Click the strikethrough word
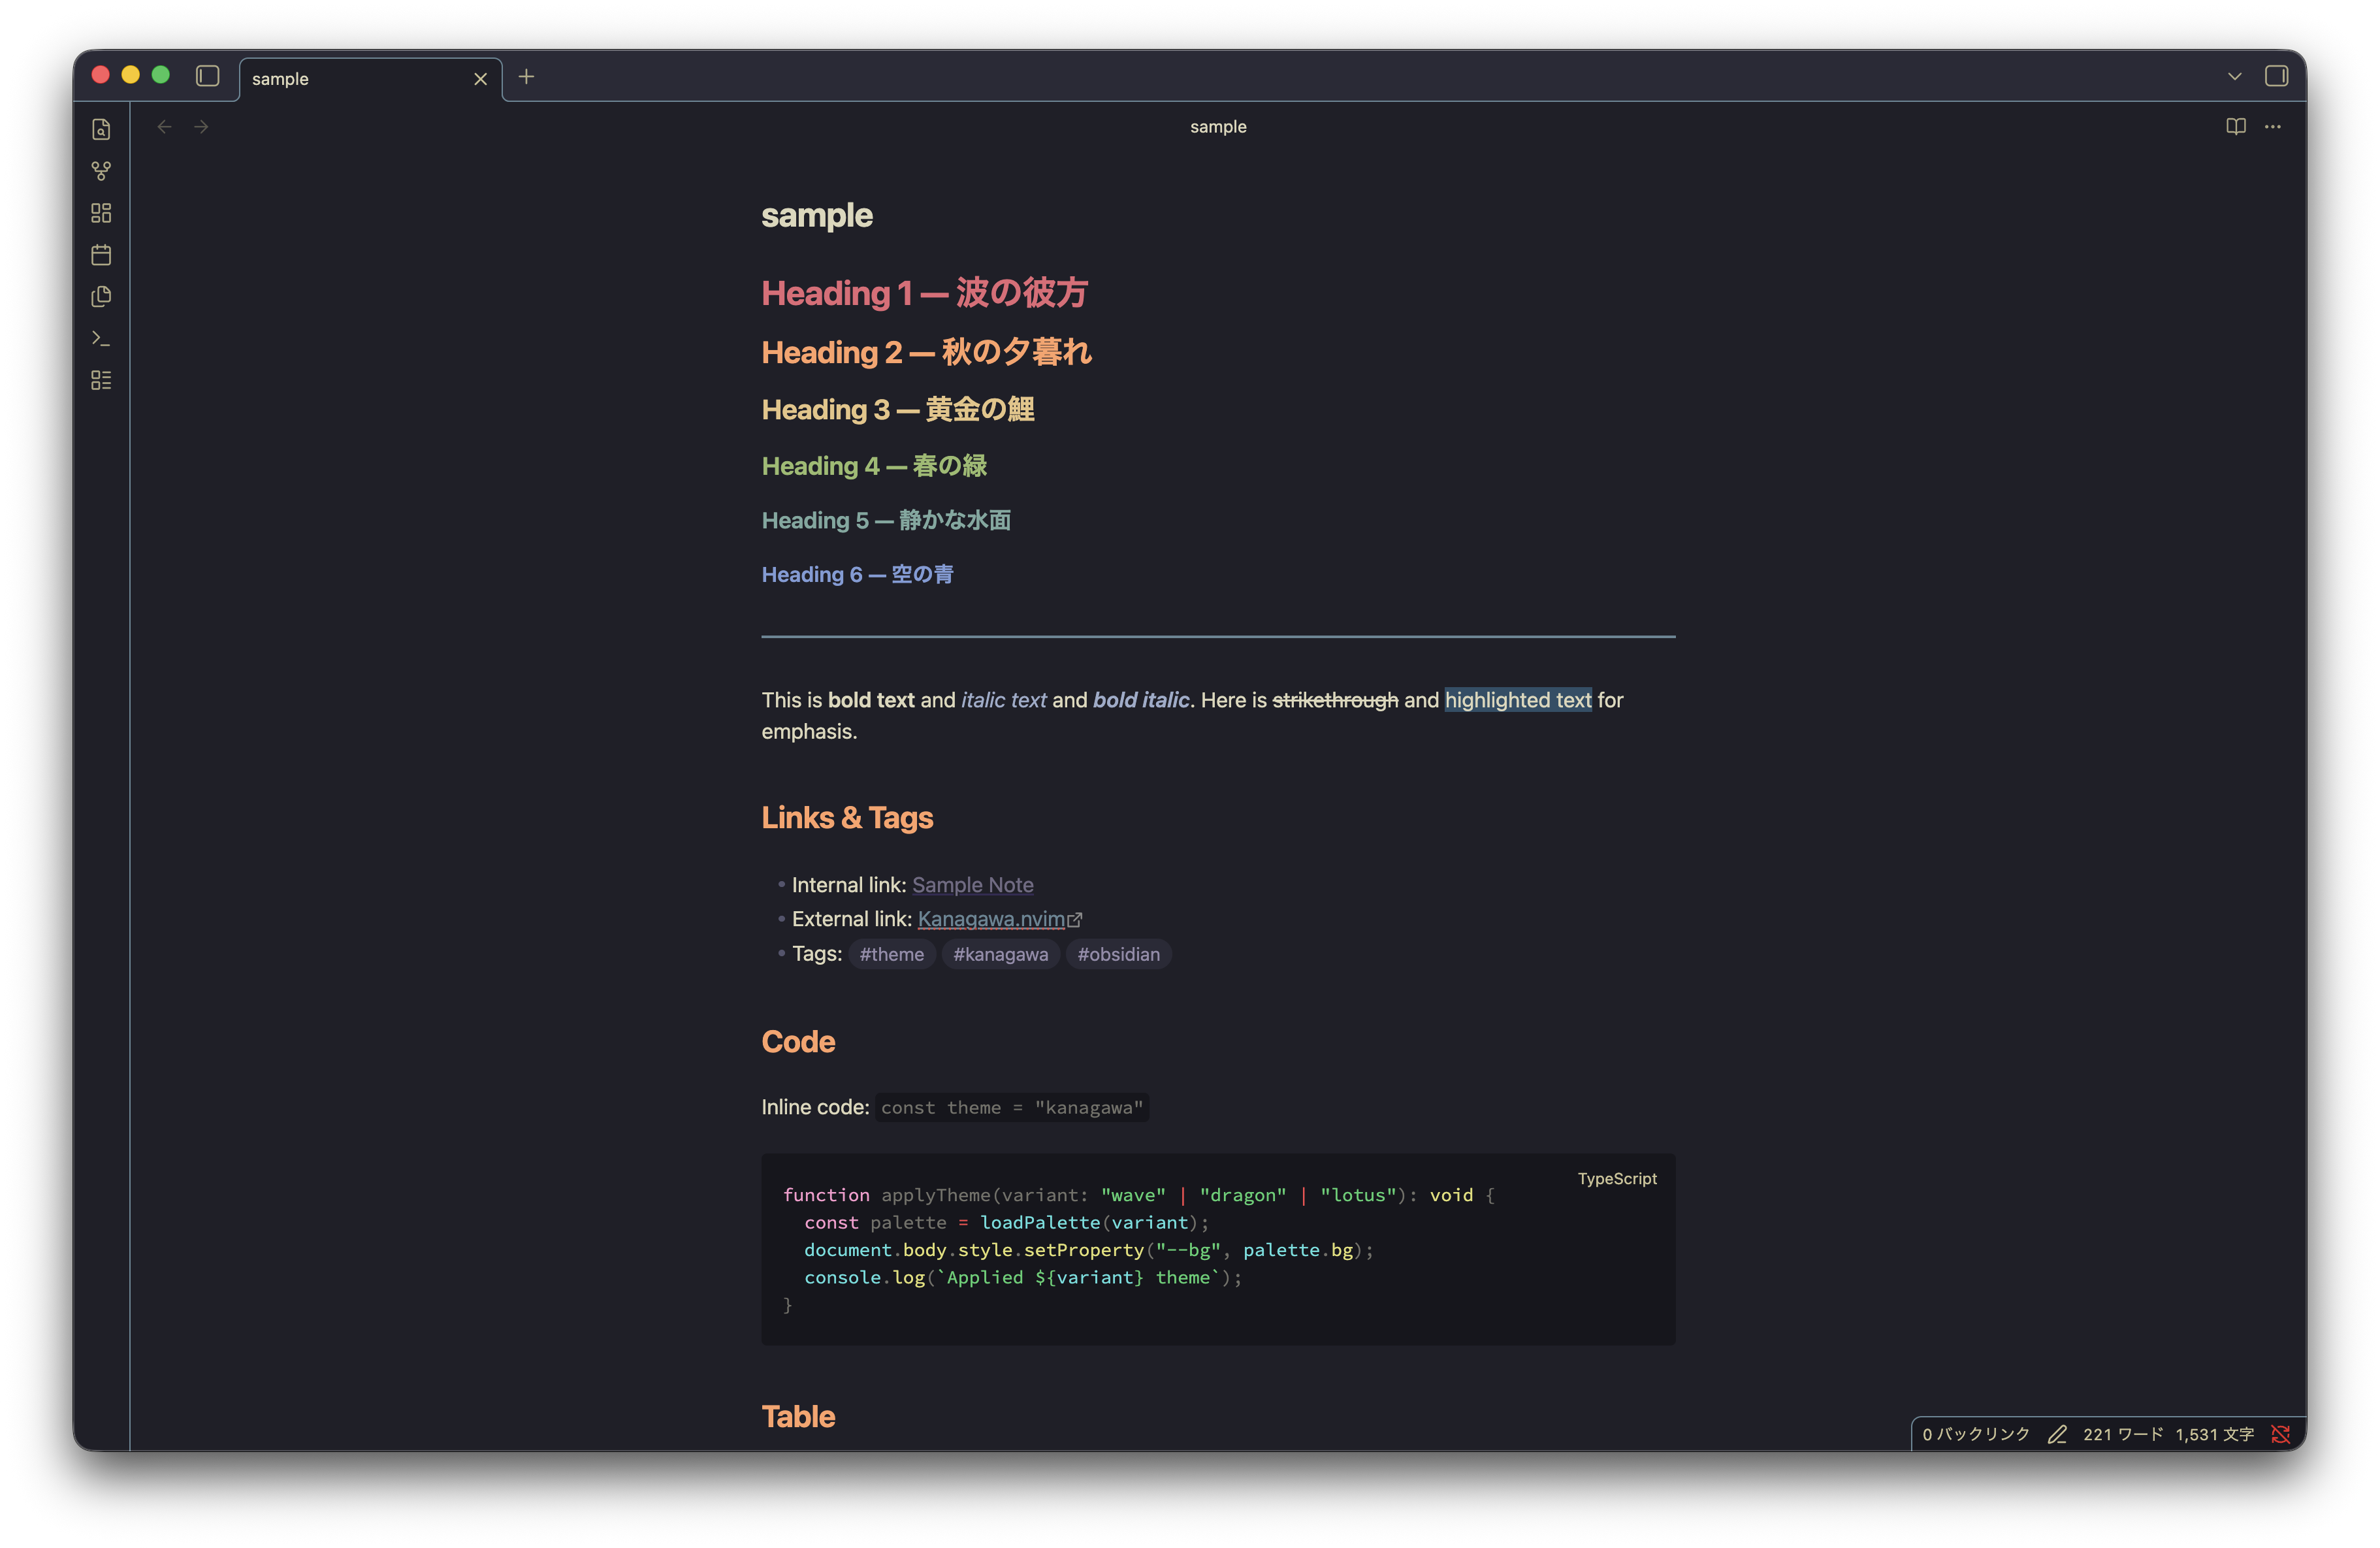The image size is (2380, 1548). (1335, 700)
